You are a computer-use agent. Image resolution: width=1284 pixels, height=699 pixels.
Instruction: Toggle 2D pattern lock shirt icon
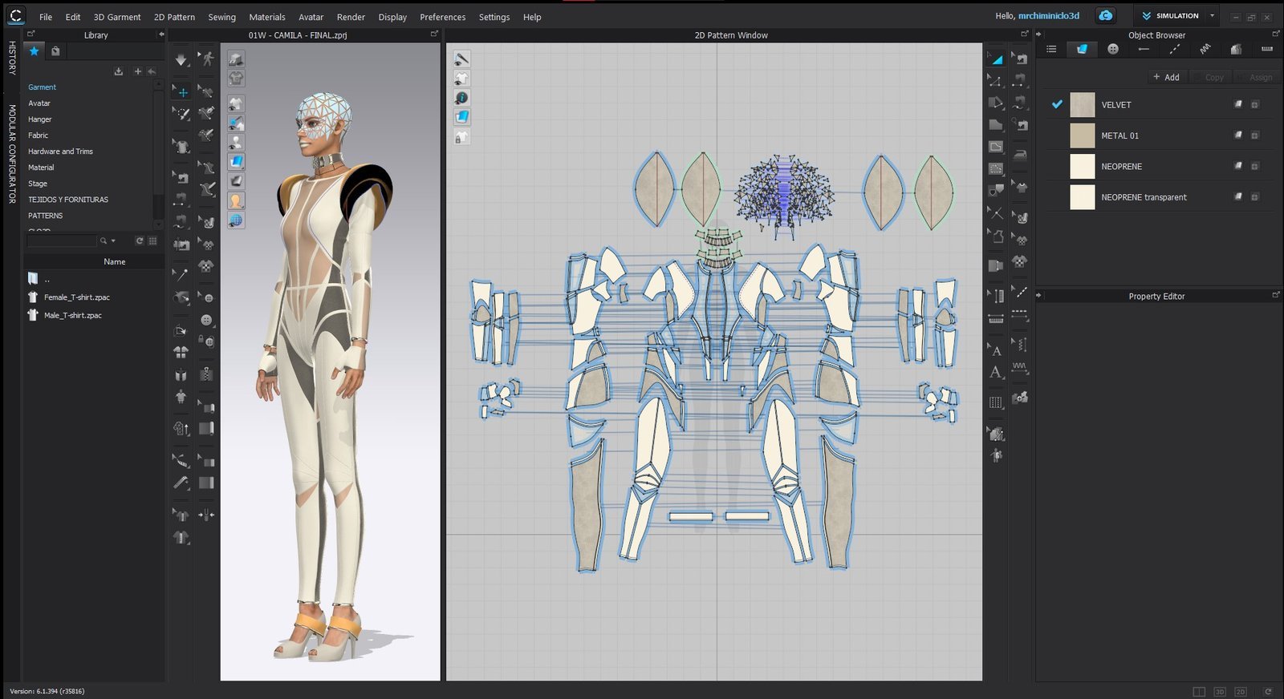tap(461, 137)
